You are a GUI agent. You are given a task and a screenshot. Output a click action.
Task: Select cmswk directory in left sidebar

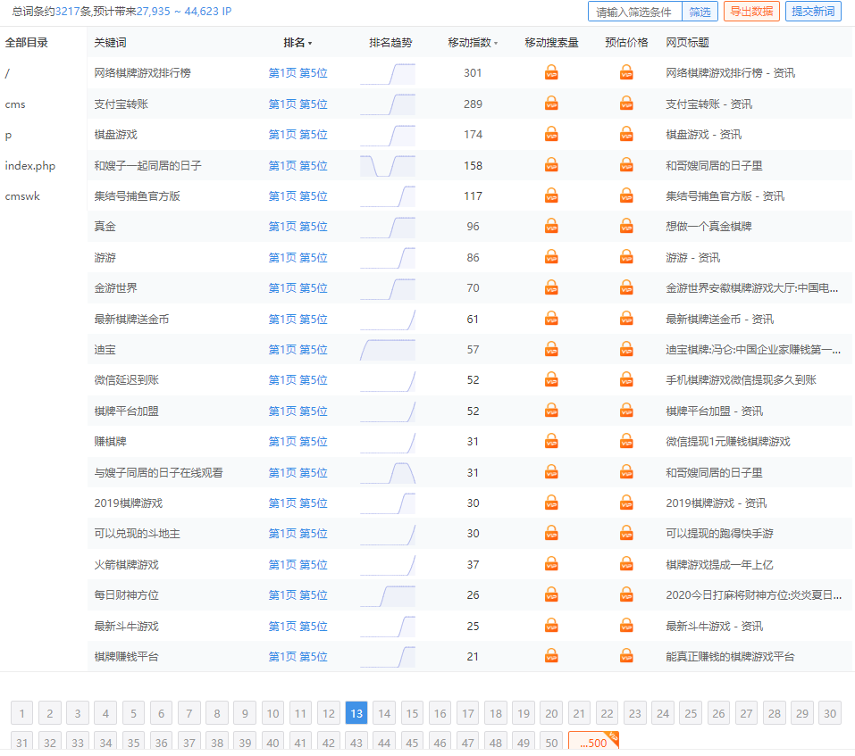[x=22, y=196]
